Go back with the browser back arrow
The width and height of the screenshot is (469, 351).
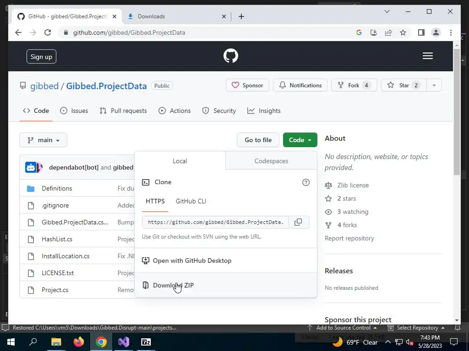[18, 32]
